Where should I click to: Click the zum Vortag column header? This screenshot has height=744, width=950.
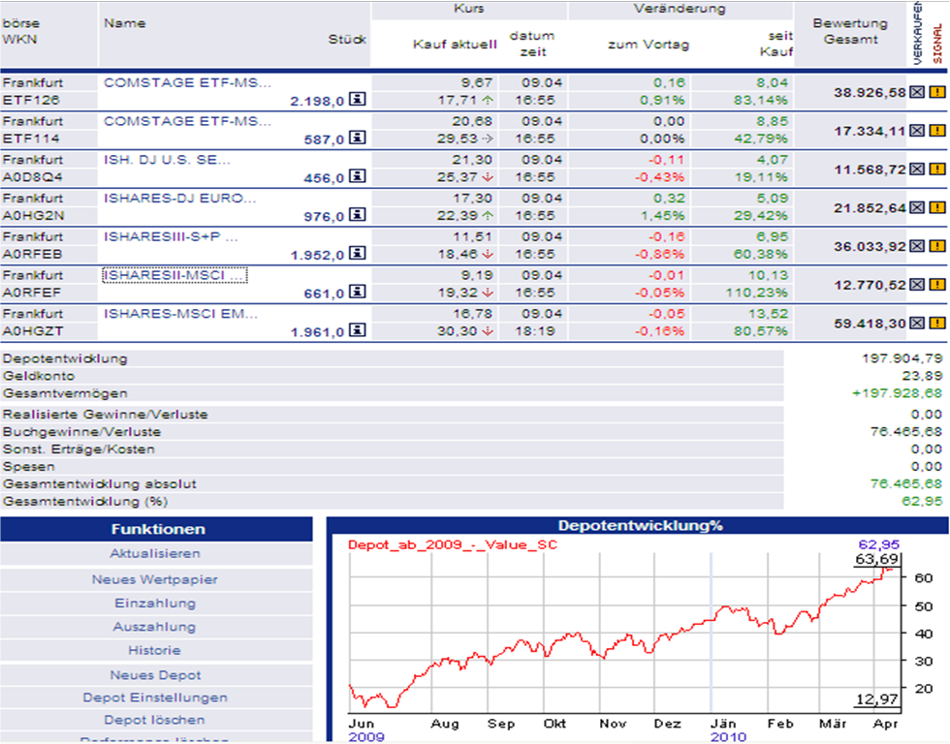tap(649, 45)
